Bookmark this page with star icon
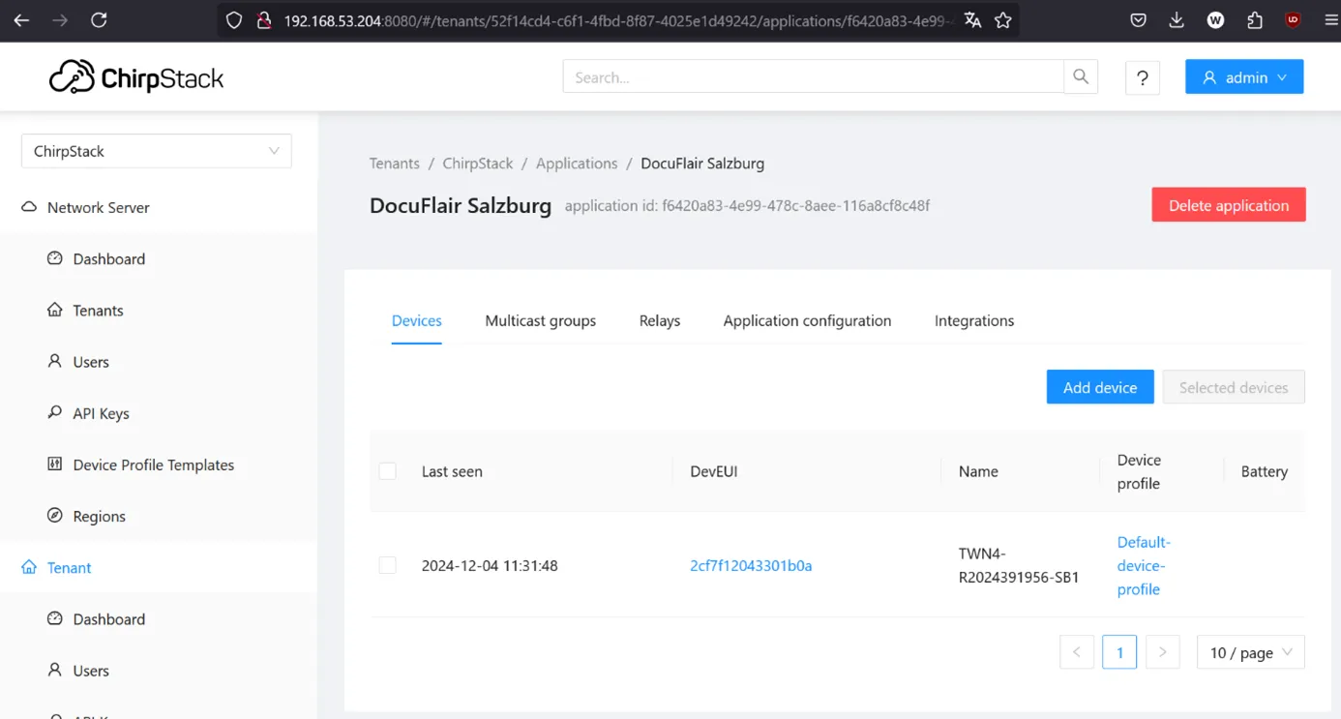1341x719 pixels. pos(1003,20)
